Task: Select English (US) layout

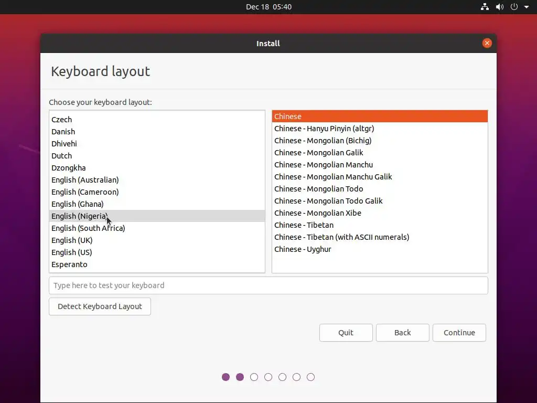Action: [x=157, y=252]
